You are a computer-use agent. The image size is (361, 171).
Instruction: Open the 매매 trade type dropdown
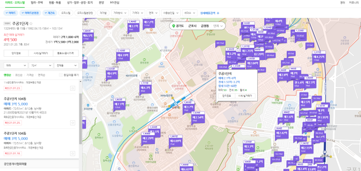tap(16, 66)
